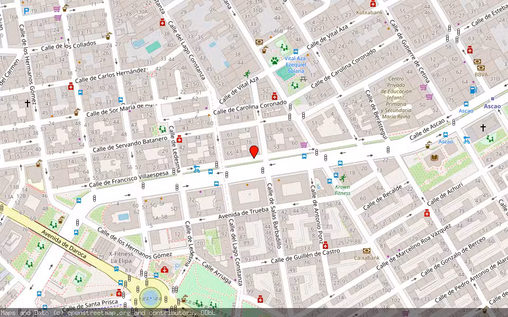The image size is (508, 317).
Task: Click pharmacy icon beside Calle de Santa Prisca
Action: pyautogui.click(x=119, y=293)
